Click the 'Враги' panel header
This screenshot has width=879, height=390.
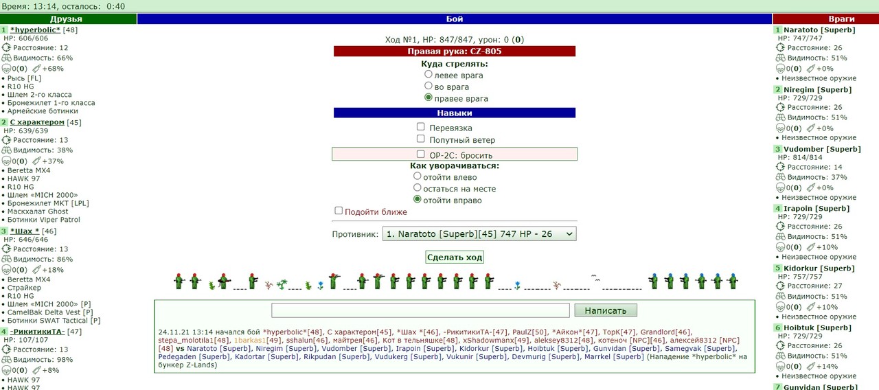point(825,19)
